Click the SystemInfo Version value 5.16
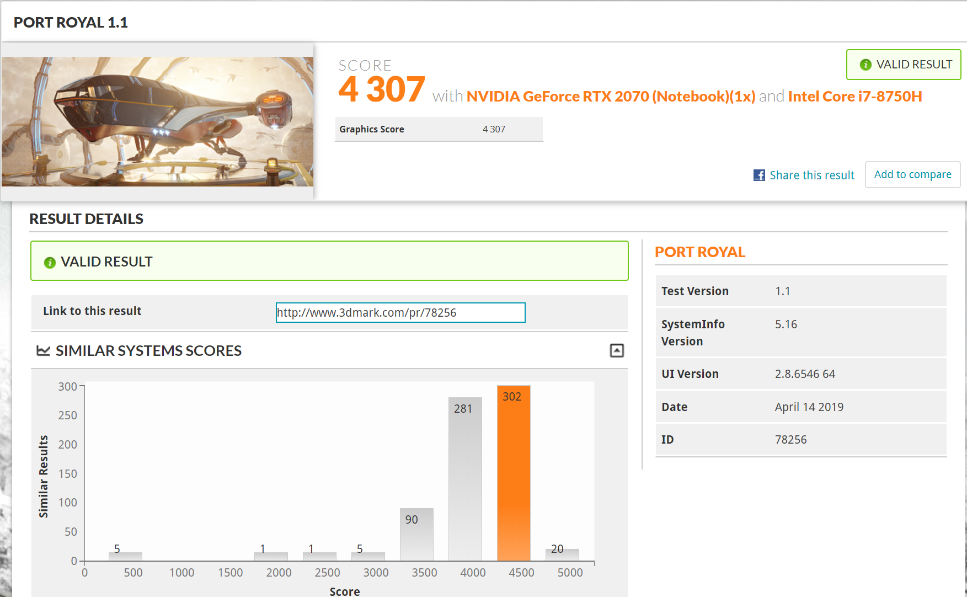The image size is (967, 597). pos(786,324)
